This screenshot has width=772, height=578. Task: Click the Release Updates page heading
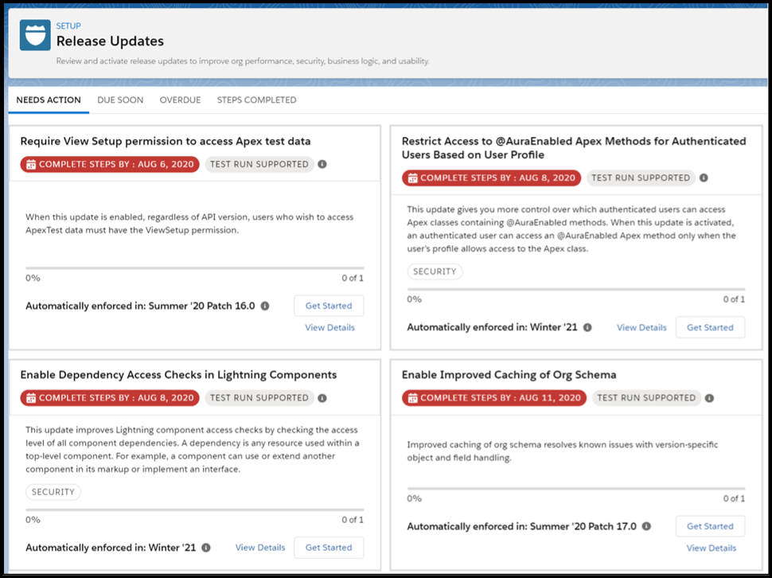pyautogui.click(x=110, y=41)
